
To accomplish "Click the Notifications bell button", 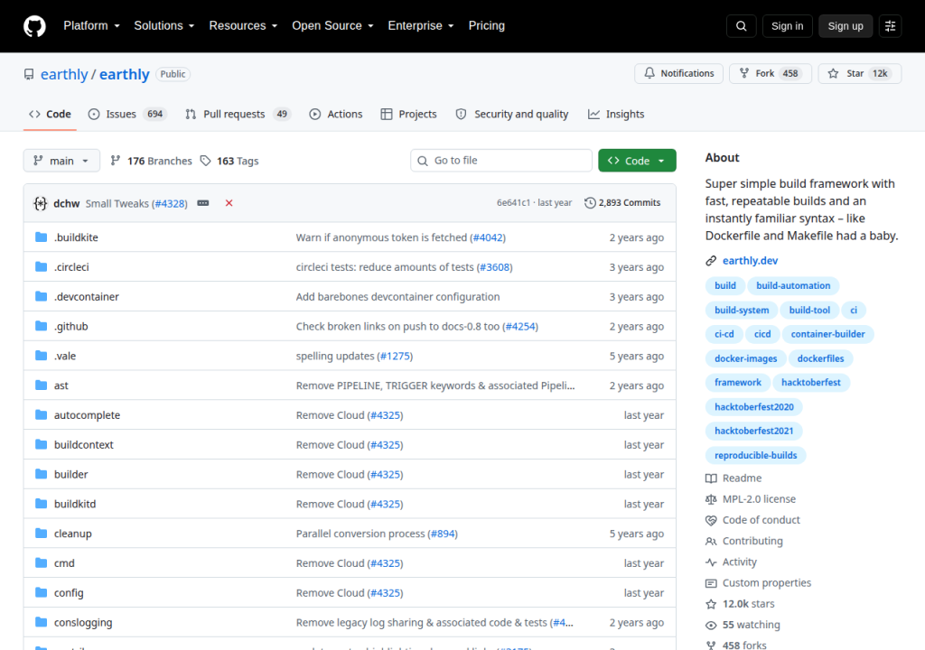I will coord(678,73).
